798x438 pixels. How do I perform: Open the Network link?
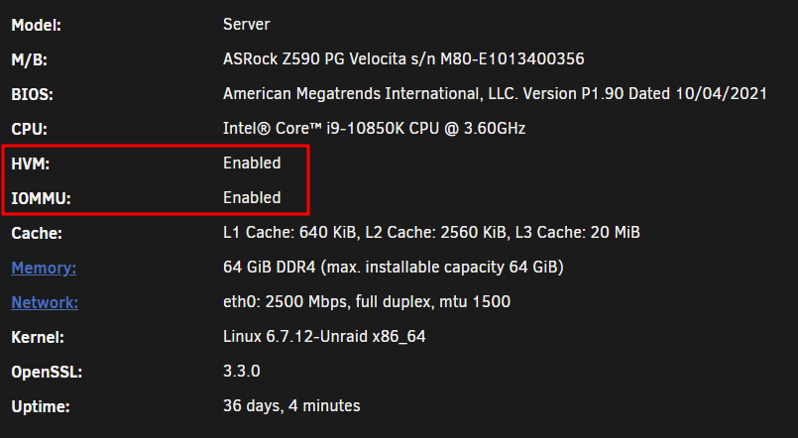[x=45, y=302]
